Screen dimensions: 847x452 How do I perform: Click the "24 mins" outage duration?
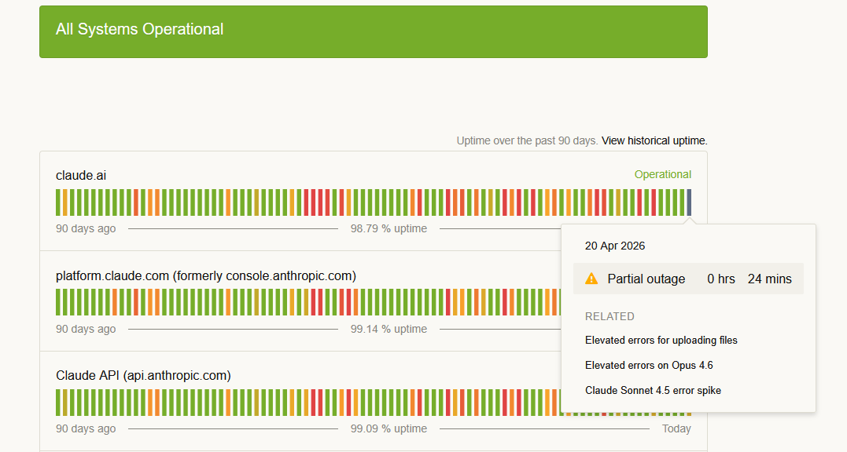769,279
